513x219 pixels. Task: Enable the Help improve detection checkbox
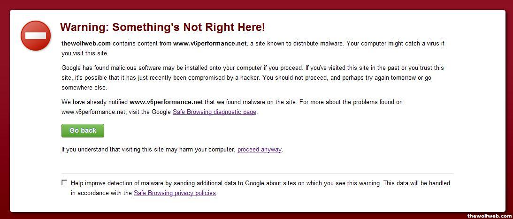point(64,183)
